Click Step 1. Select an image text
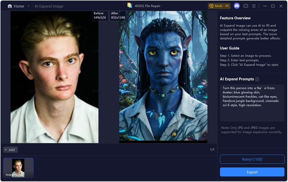Viewport: 288px width, 182px height. point(245,55)
